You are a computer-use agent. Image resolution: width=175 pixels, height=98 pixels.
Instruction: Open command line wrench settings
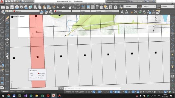coord(63,89)
